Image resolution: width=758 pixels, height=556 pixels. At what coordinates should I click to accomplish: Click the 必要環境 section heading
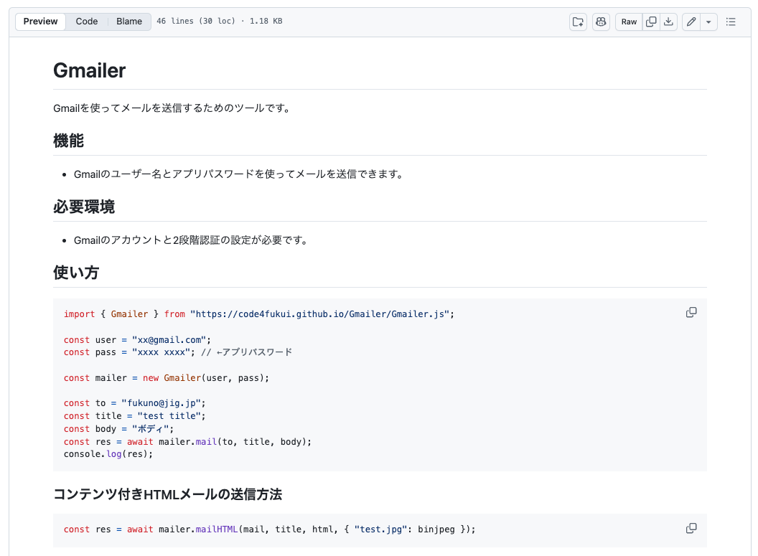84,207
